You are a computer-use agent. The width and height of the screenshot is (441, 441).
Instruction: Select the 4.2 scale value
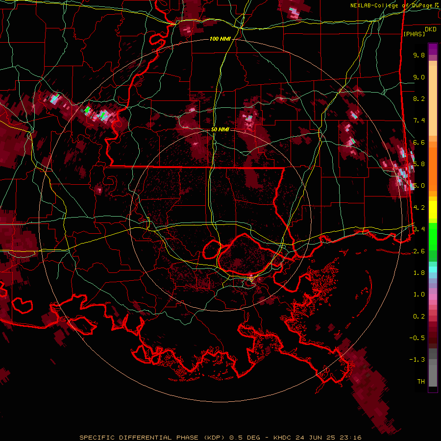coord(419,208)
